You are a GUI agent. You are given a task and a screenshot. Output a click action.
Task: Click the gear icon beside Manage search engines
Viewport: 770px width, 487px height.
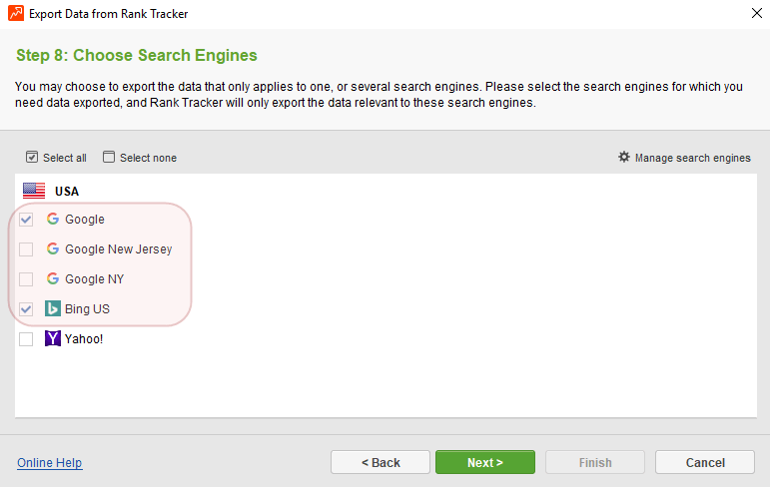(623, 157)
